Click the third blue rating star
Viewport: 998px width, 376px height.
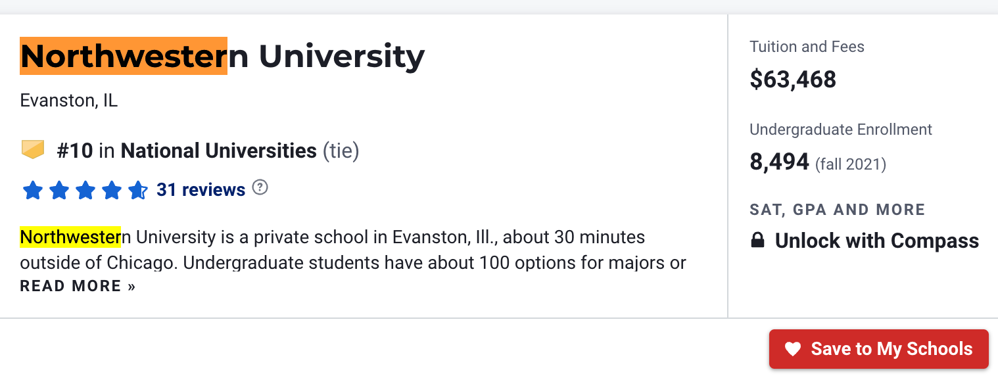click(x=85, y=191)
